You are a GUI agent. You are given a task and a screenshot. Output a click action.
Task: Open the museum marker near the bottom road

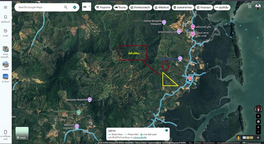coord(77,126)
